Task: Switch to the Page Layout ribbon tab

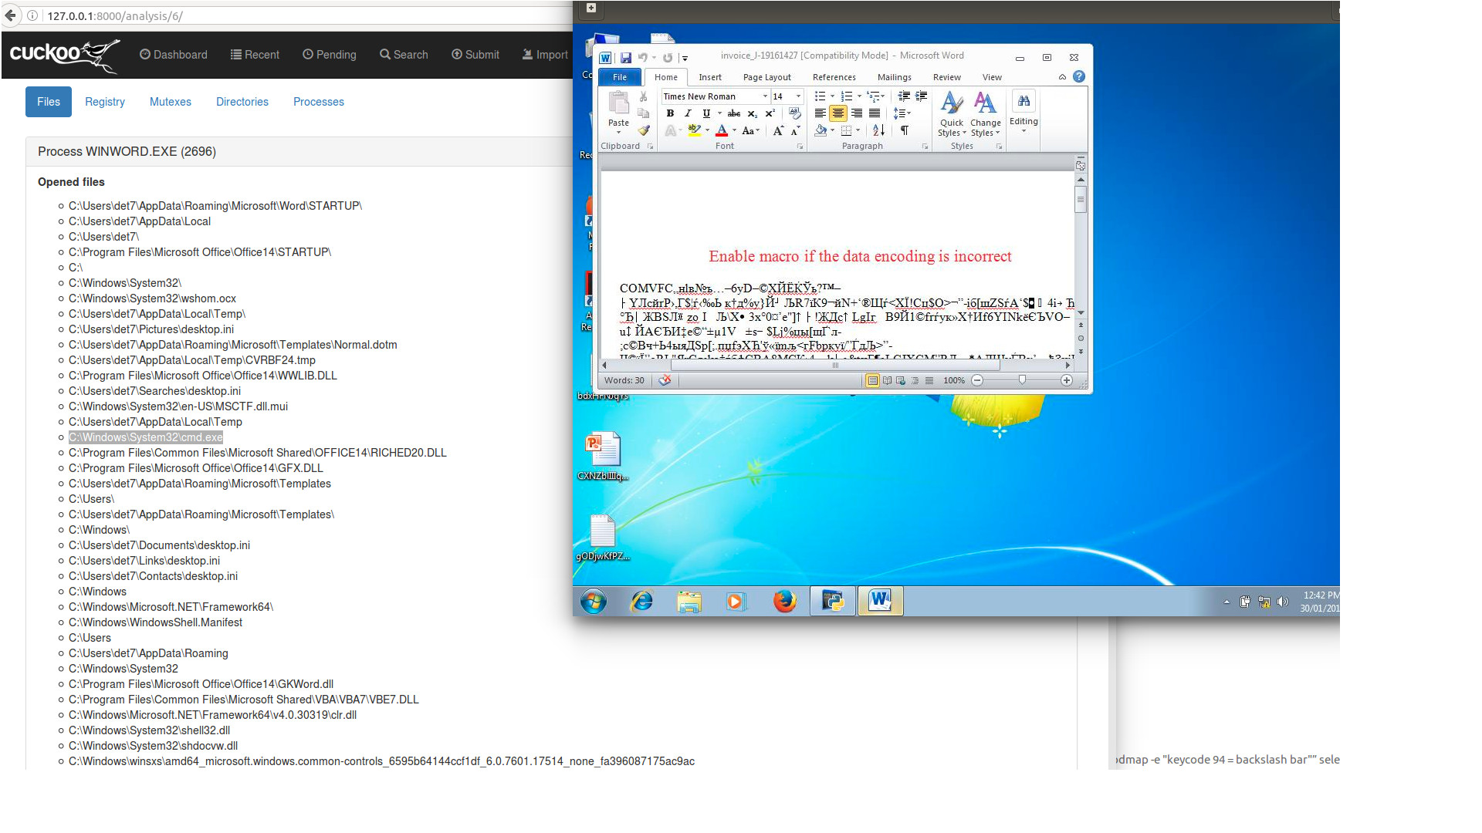Action: [766, 77]
